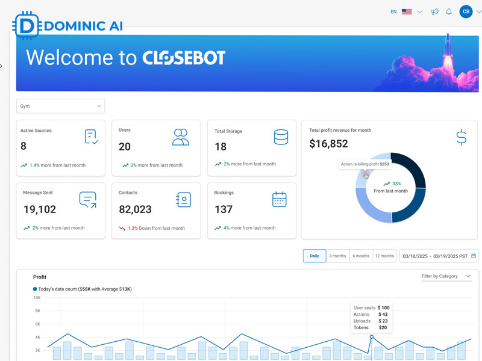
Task: Select the Daily view toggle
Action: pos(314,256)
